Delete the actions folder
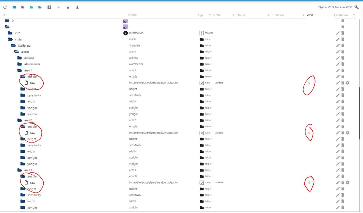The width and height of the screenshot is (363, 213). (x=343, y=58)
